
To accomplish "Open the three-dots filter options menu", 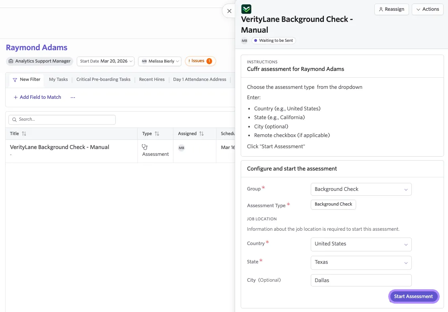I will tap(73, 97).
